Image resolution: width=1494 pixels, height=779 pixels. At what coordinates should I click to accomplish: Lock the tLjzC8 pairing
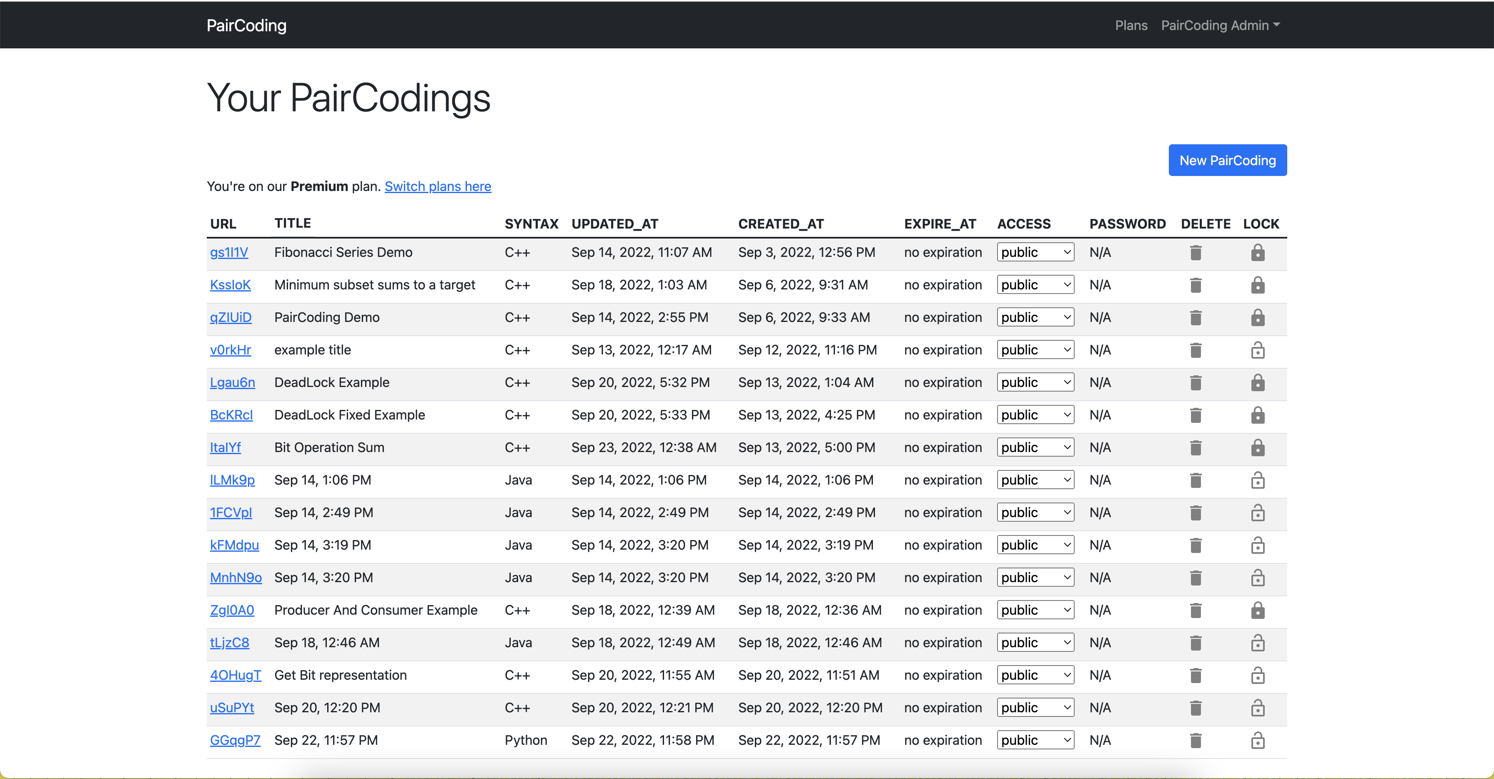click(1257, 642)
